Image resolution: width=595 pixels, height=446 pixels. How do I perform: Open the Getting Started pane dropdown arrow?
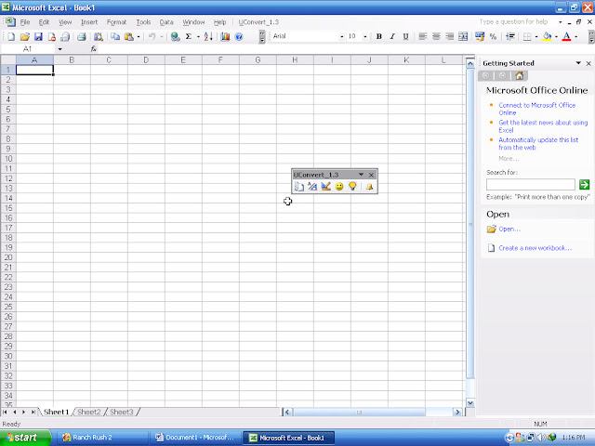(x=578, y=63)
